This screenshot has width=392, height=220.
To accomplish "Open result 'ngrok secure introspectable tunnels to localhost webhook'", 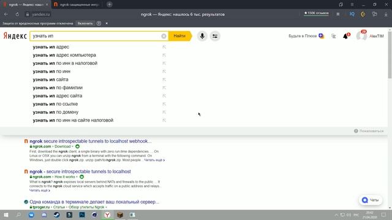I will [x=91, y=141].
